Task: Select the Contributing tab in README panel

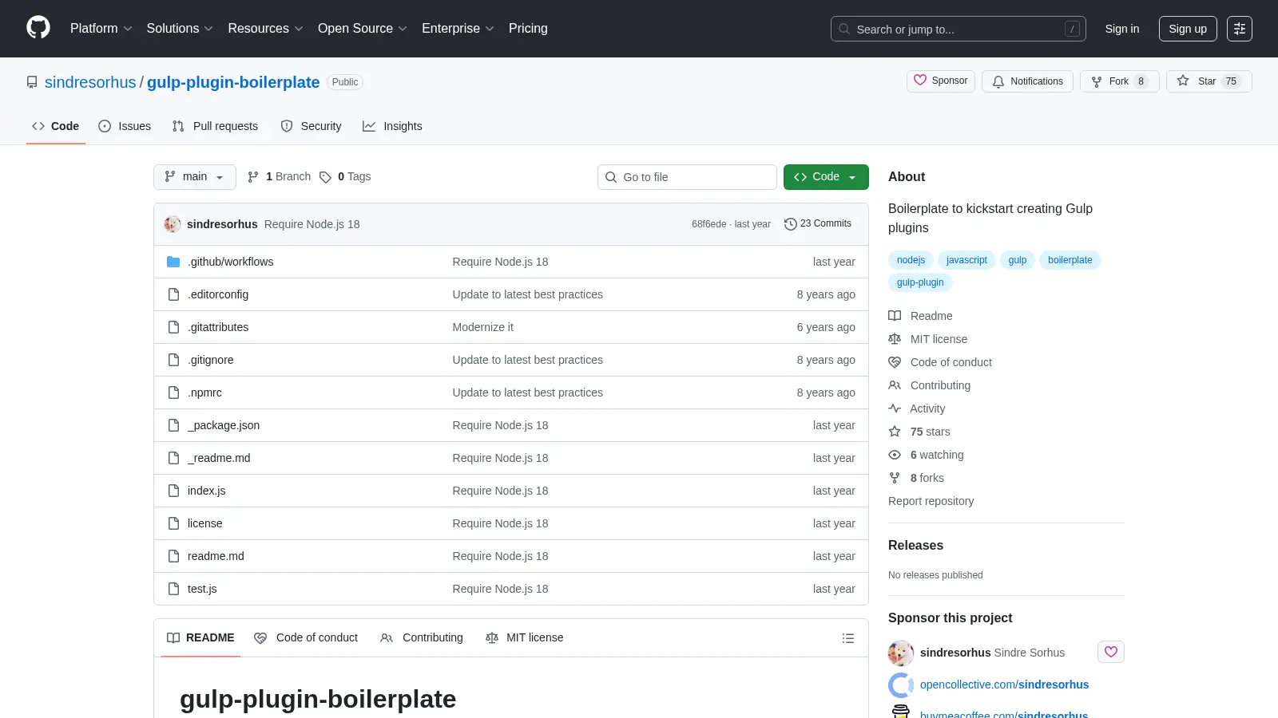Action: pyautogui.click(x=422, y=637)
